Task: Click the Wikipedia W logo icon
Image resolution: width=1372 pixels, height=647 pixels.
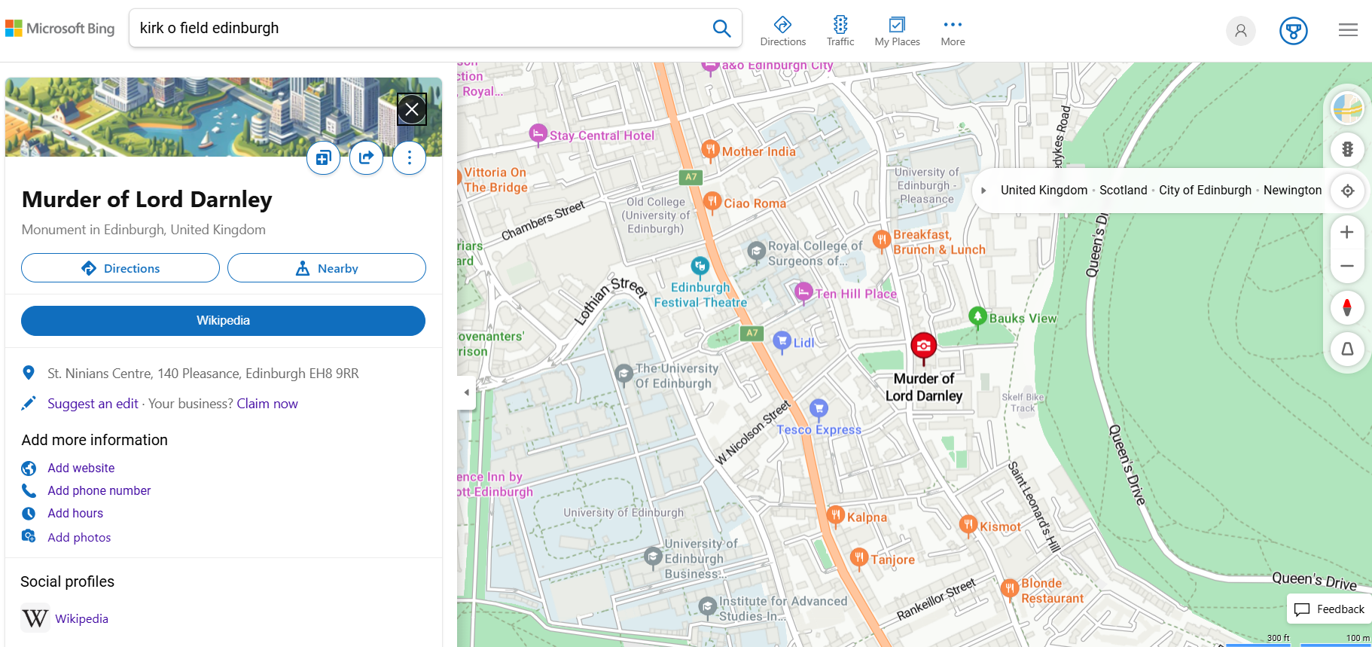Action: [35, 618]
